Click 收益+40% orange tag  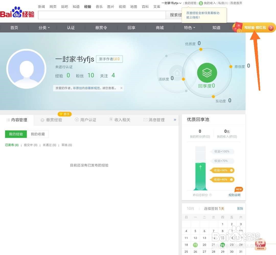click(x=222, y=179)
